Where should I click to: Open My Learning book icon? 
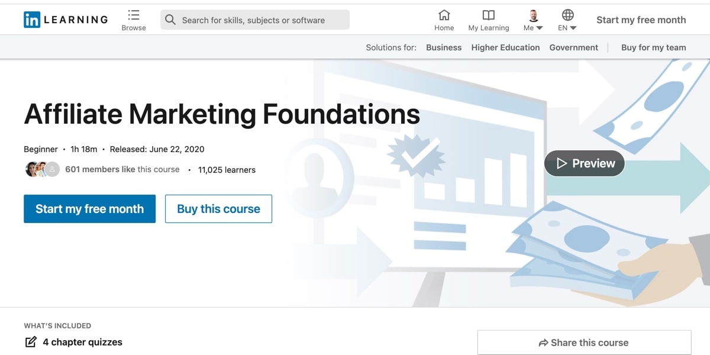coord(488,15)
